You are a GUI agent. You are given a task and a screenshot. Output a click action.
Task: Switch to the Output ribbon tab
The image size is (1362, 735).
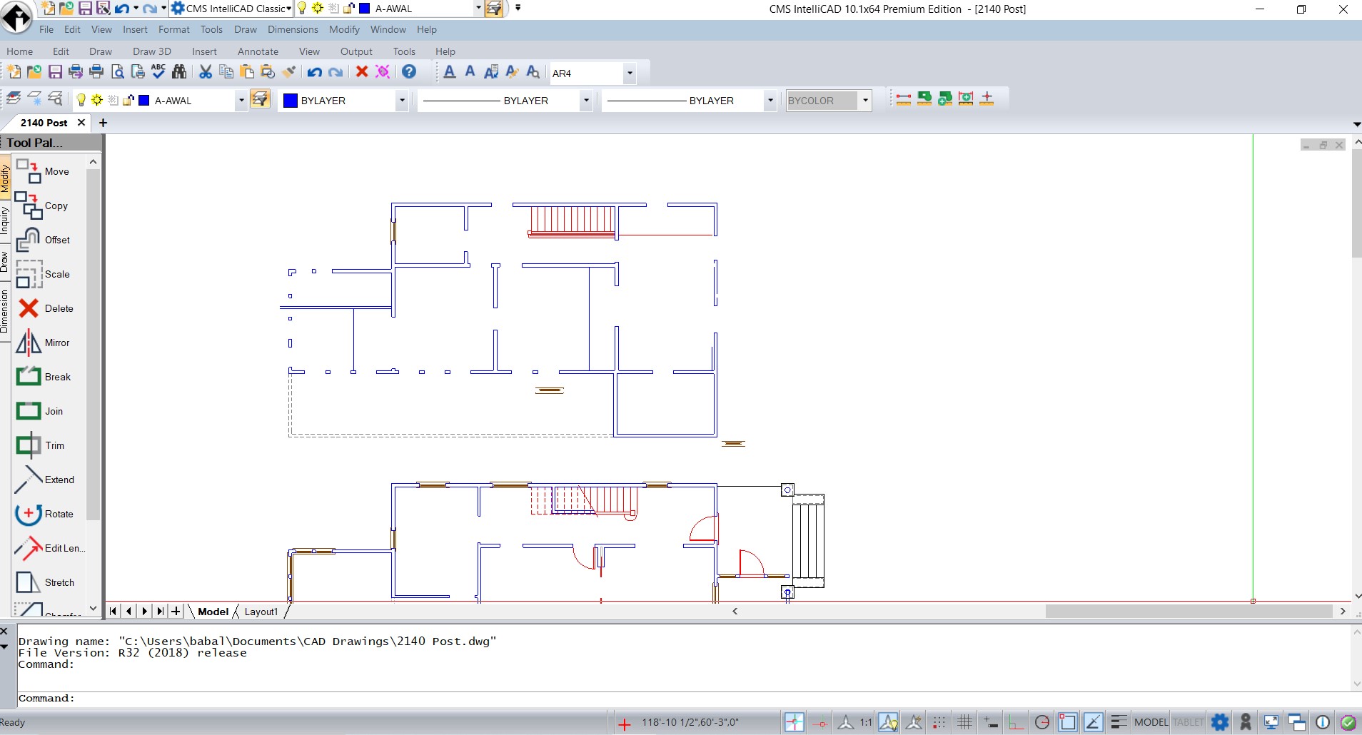coord(356,51)
